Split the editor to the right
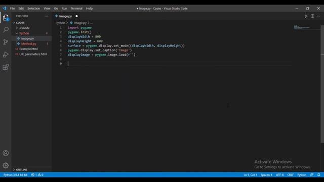This screenshot has width=324, height=182. [312, 16]
